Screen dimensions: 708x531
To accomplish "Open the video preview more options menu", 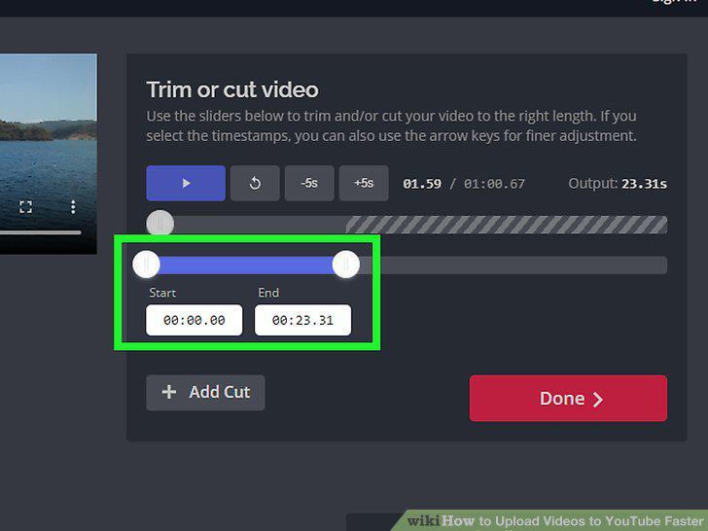I will tap(73, 207).
